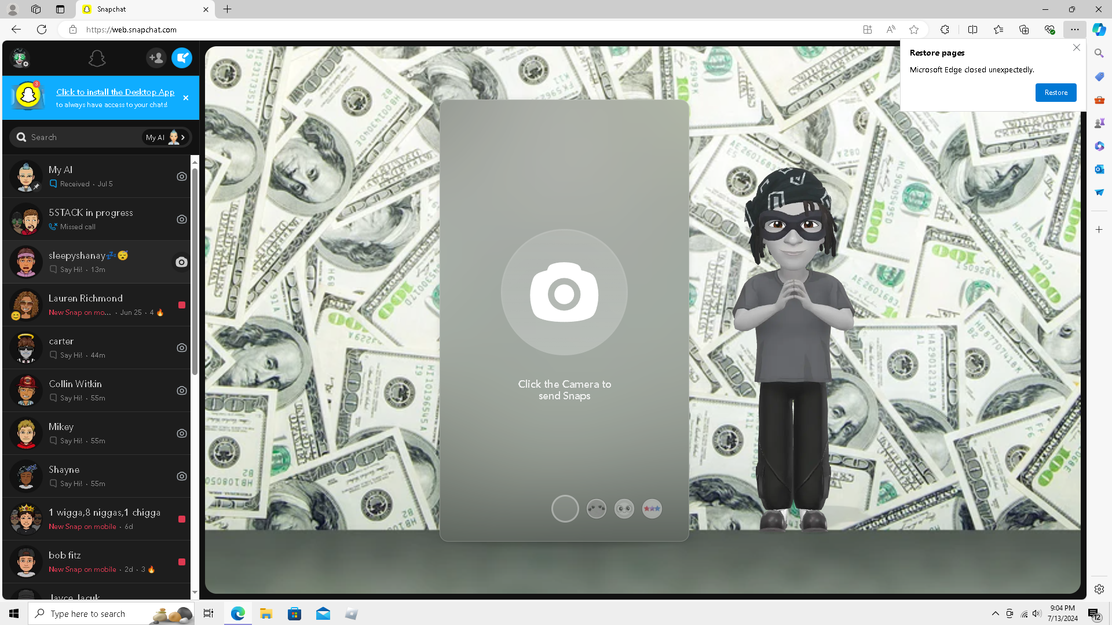Refresh the Snapchat page

(42, 30)
